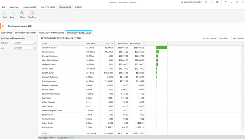
Task: Open the SUPPORT ribbon tab
Action: pyautogui.click(x=79, y=7)
